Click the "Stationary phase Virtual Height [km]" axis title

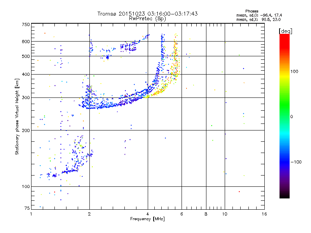point(17,116)
